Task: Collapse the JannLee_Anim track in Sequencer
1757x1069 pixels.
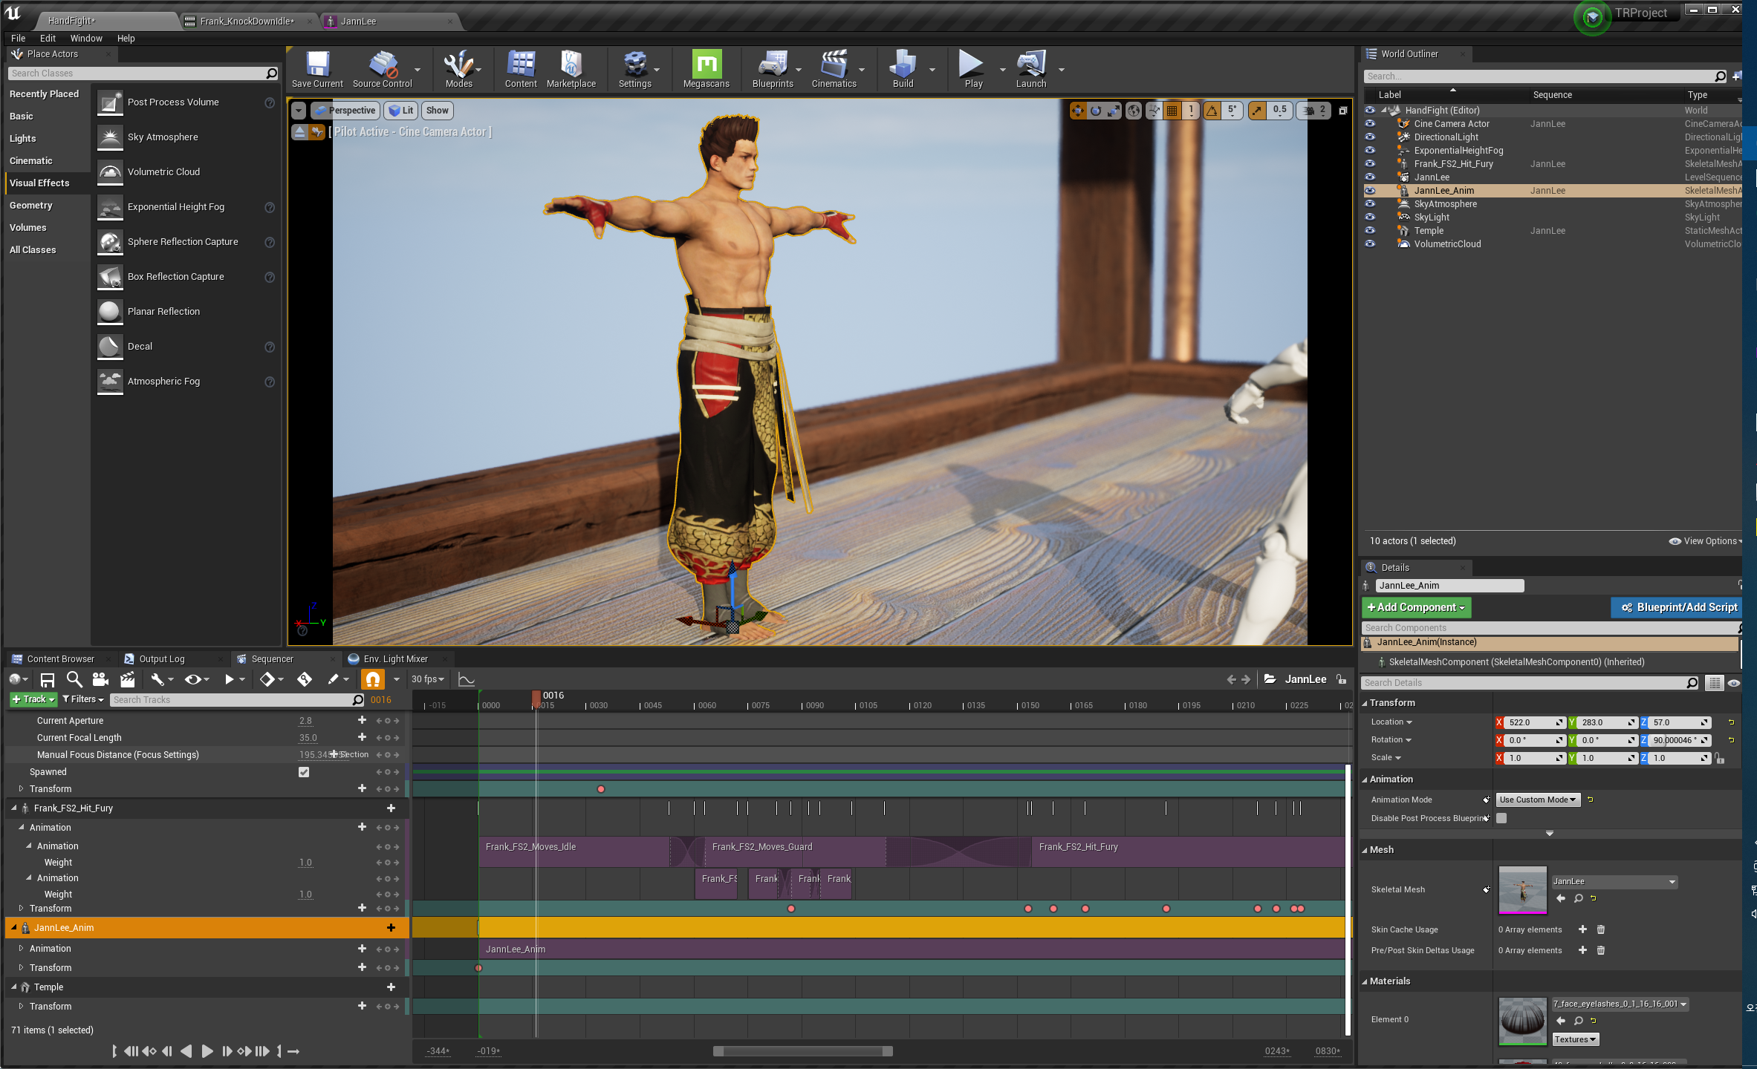Action: click(14, 928)
